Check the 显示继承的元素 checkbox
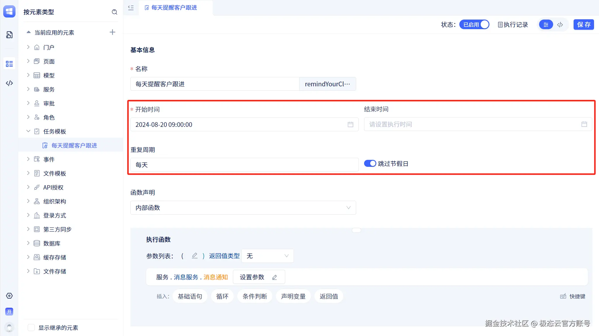599x336 pixels. coord(31,328)
